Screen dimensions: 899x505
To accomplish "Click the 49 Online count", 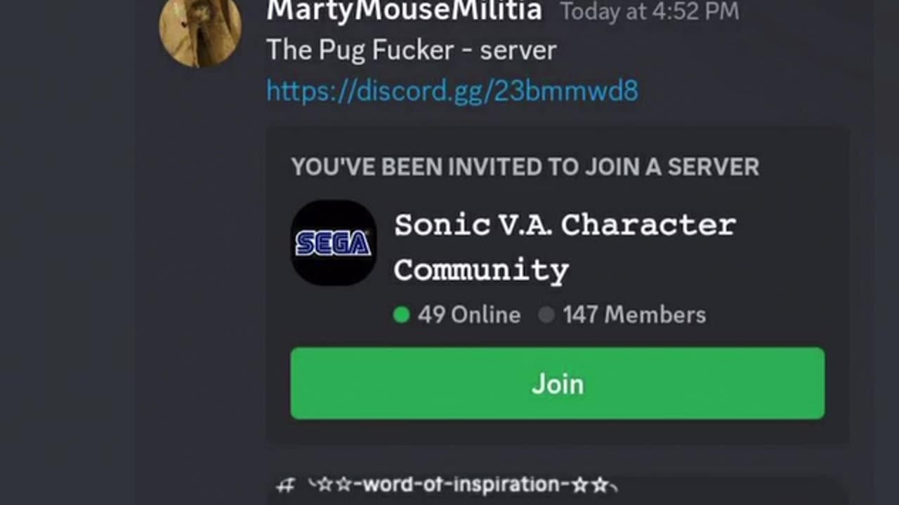I will (469, 315).
